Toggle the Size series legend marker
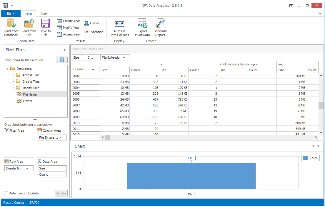Image resolution: width=325 pixels, height=207 pixels. pyautogui.click(x=305, y=158)
